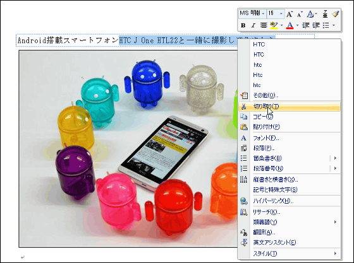Click the phonetic guide (ruby) icon
Viewport: 354px width, 263px height.
pyautogui.click(x=325, y=14)
